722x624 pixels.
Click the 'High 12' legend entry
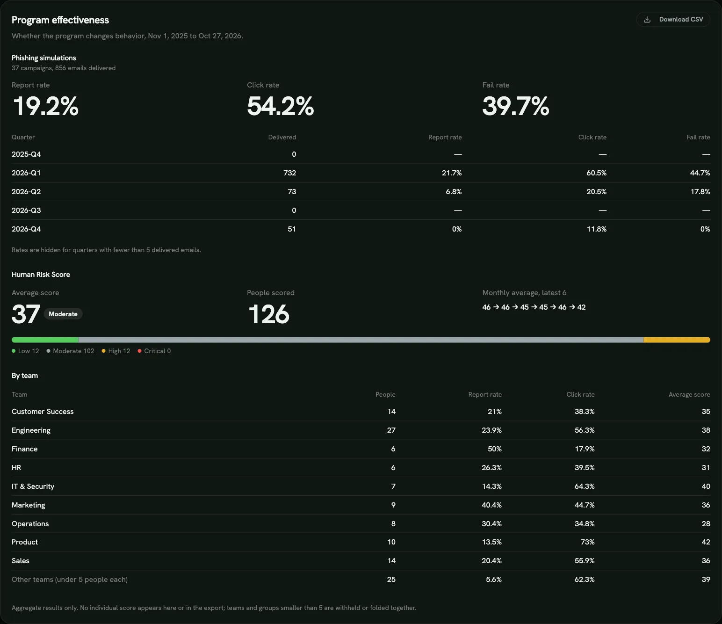coord(116,351)
